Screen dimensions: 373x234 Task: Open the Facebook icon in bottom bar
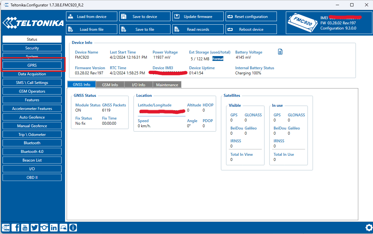click(x=15, y=228)
